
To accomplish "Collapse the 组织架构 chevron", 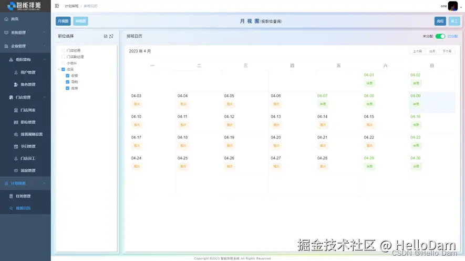I will [x=45, y=59].
